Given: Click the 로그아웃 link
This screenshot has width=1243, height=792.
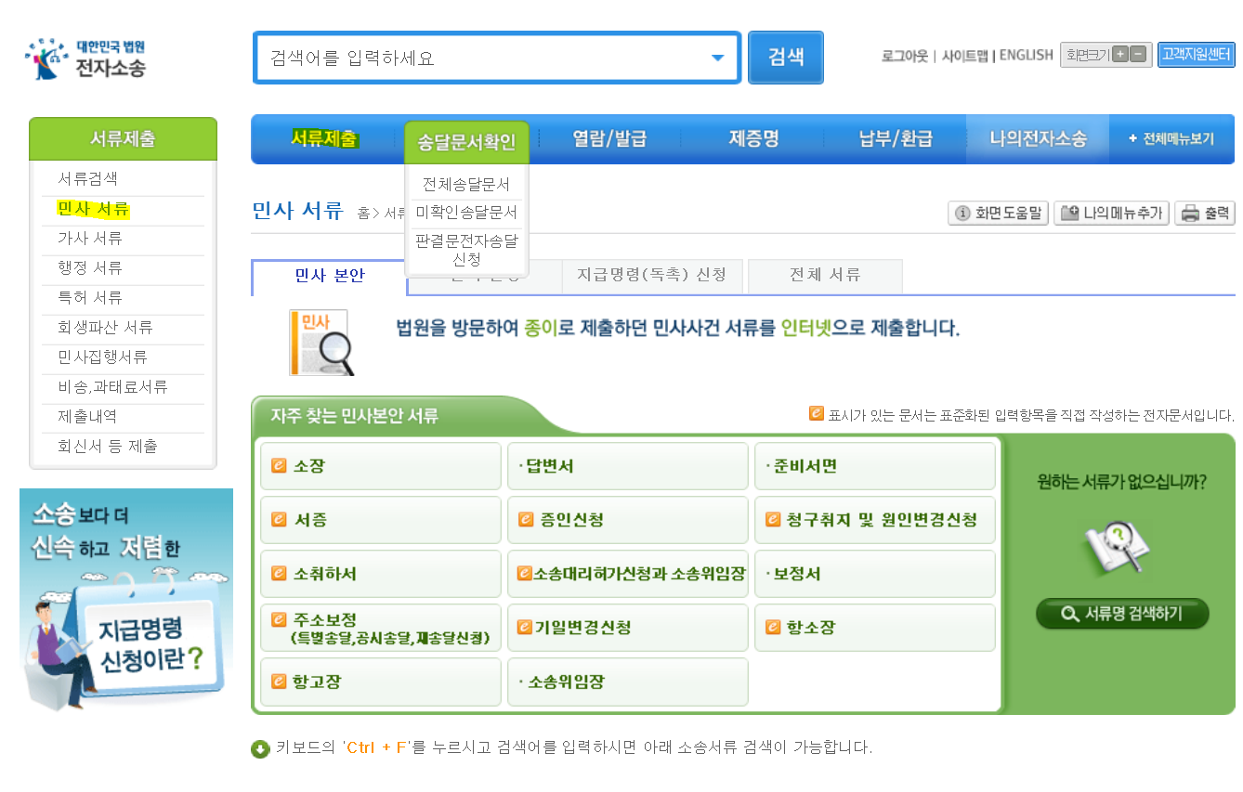Looking at the screenshot, I should click(905, 56).
